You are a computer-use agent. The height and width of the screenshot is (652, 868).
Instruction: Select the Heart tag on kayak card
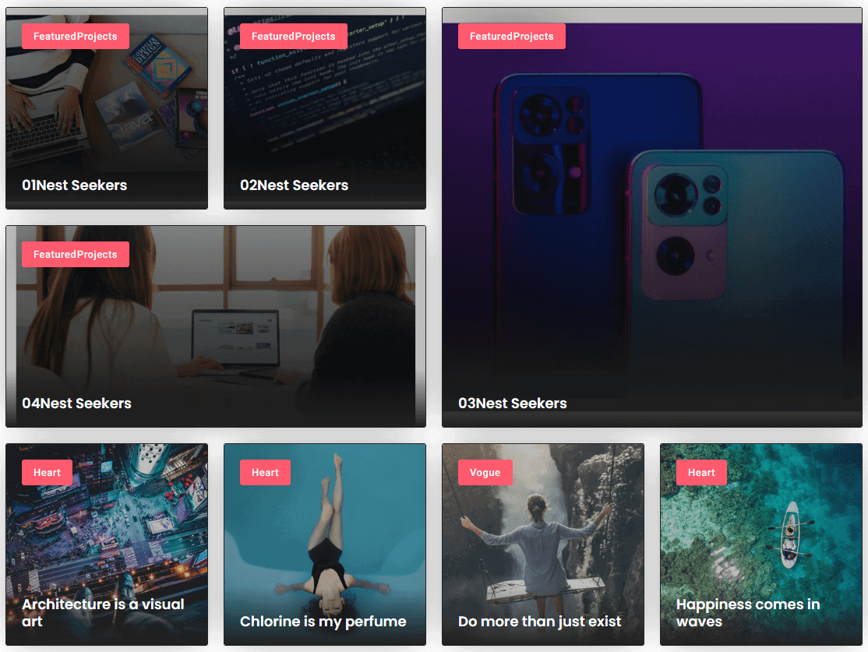(x=701, y=473)
